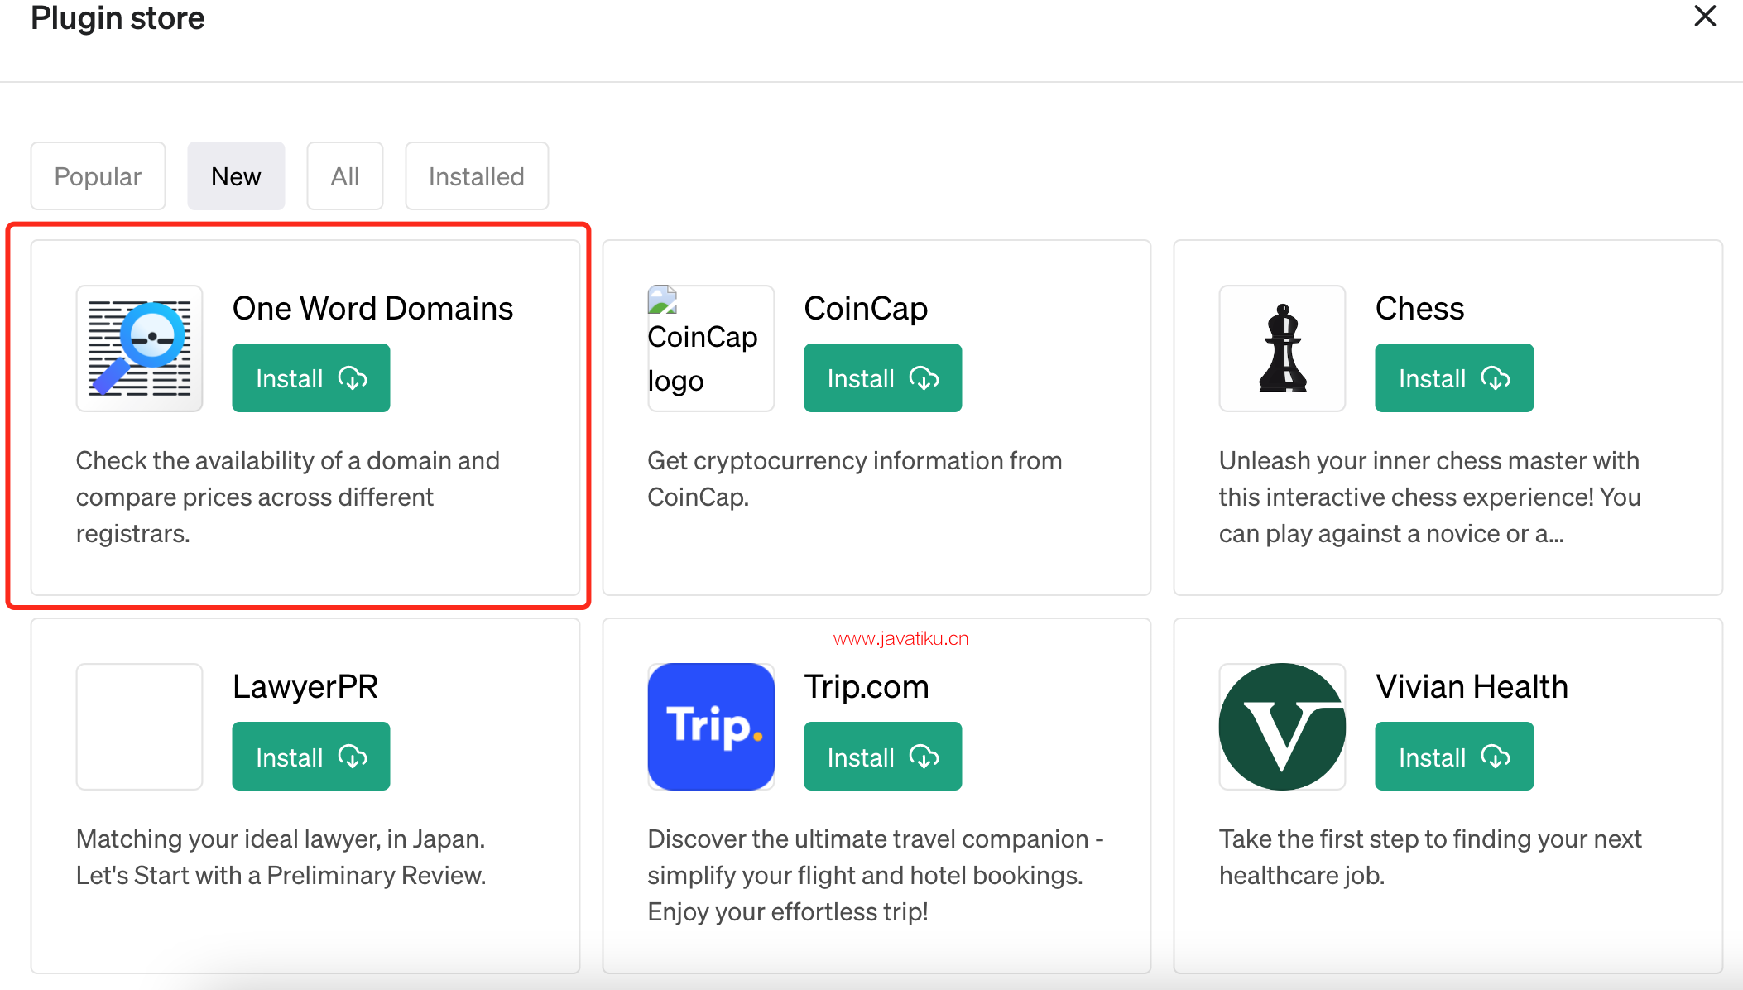Install the One Word Domains plugin

(311, 378)
